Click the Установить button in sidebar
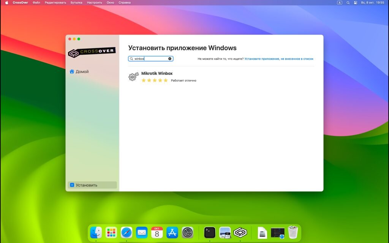Viewport: 389px width, 243px height. click(x=92, y=185)
